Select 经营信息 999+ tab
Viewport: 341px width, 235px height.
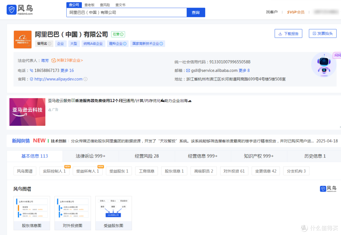click(x=203, y=156)
